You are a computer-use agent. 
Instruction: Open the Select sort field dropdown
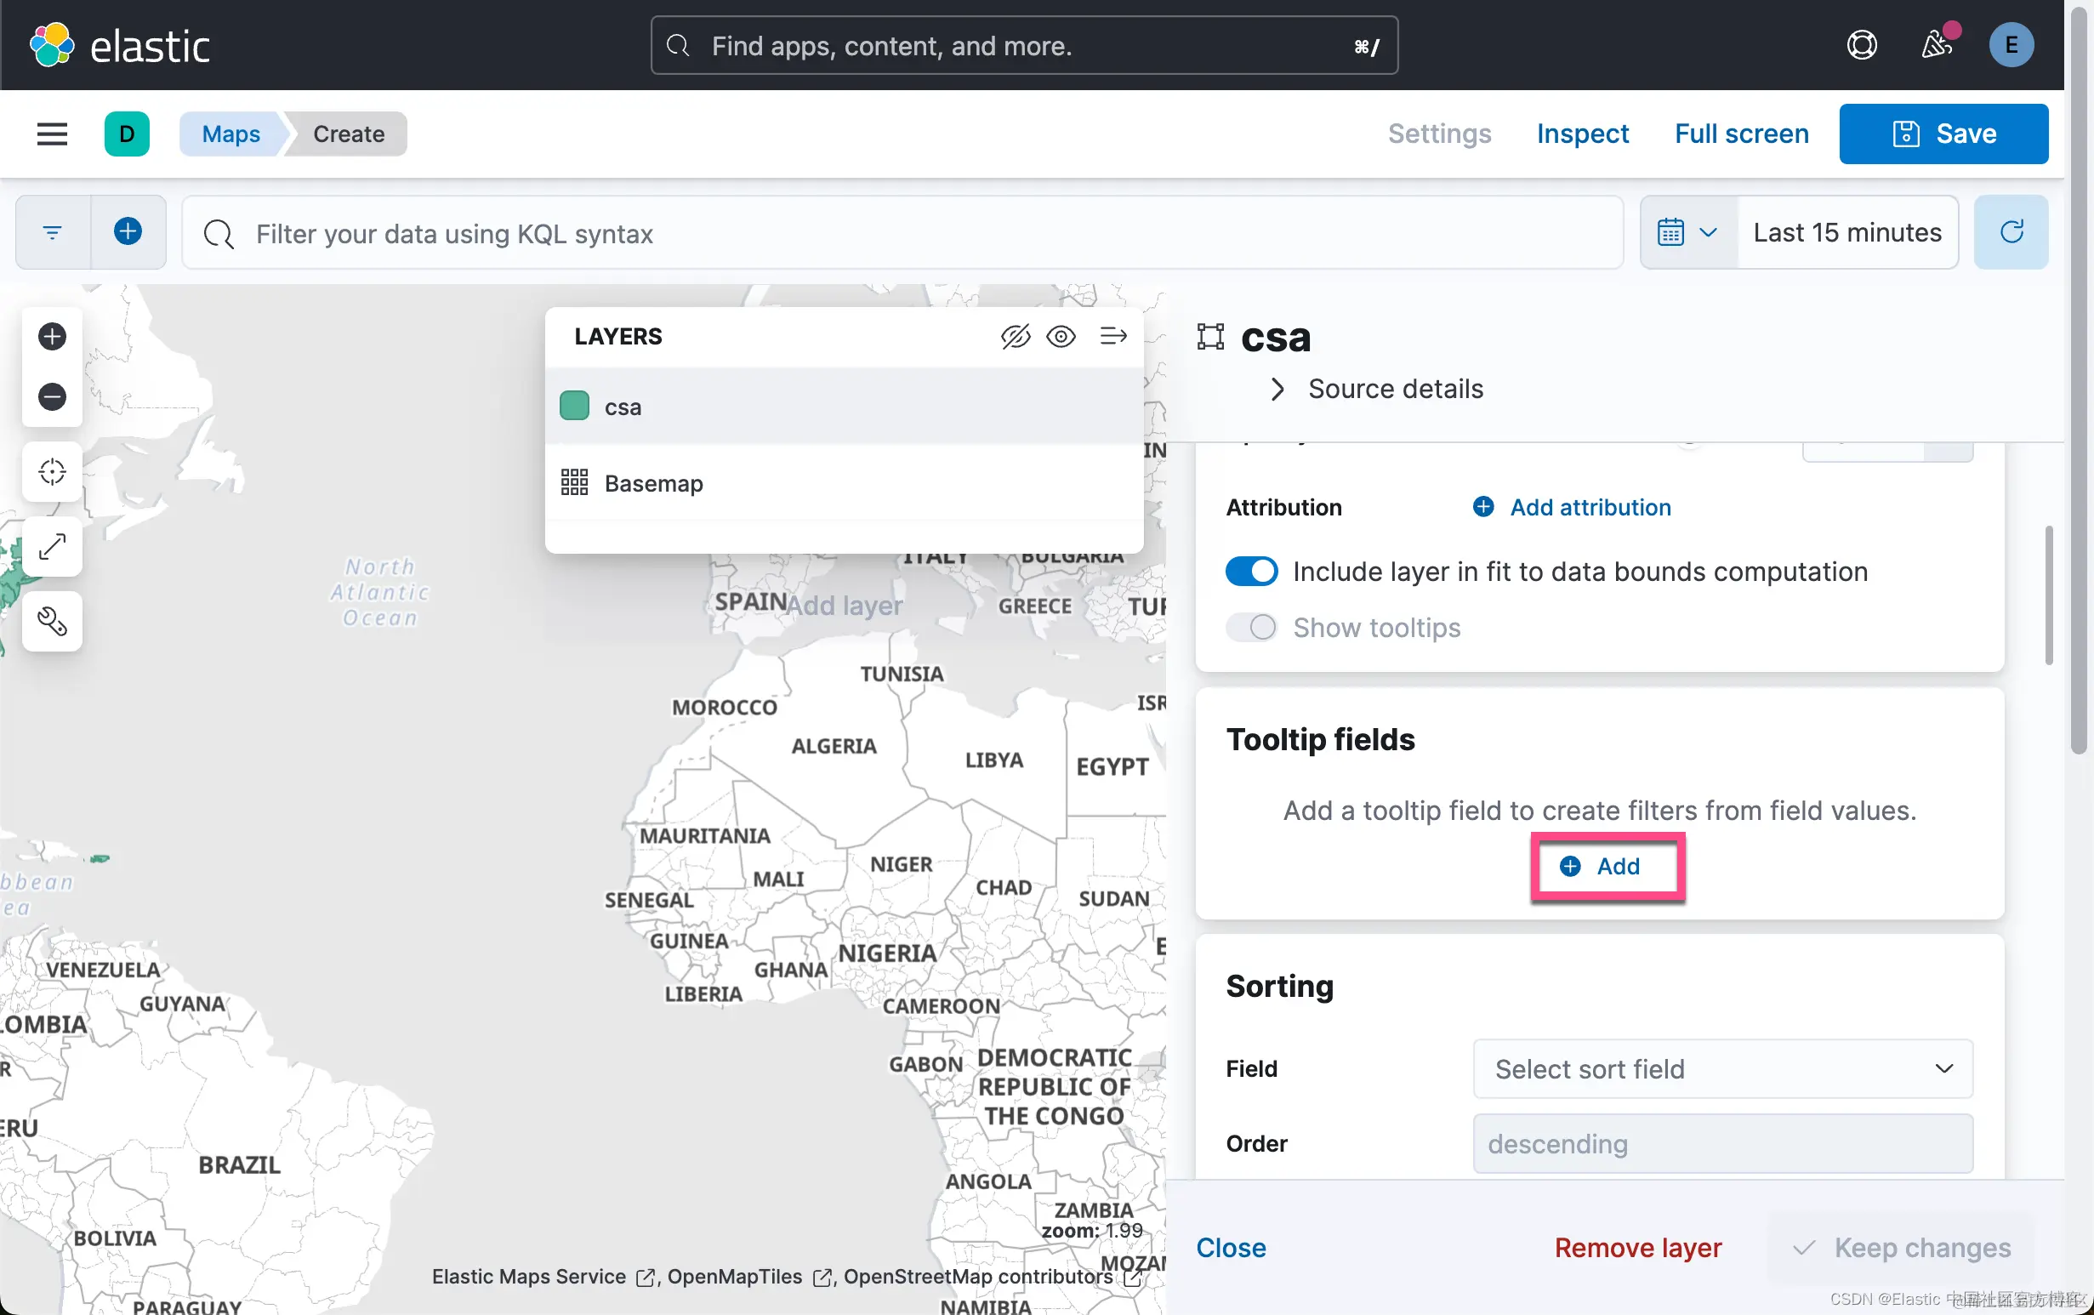[1721, 1069]
